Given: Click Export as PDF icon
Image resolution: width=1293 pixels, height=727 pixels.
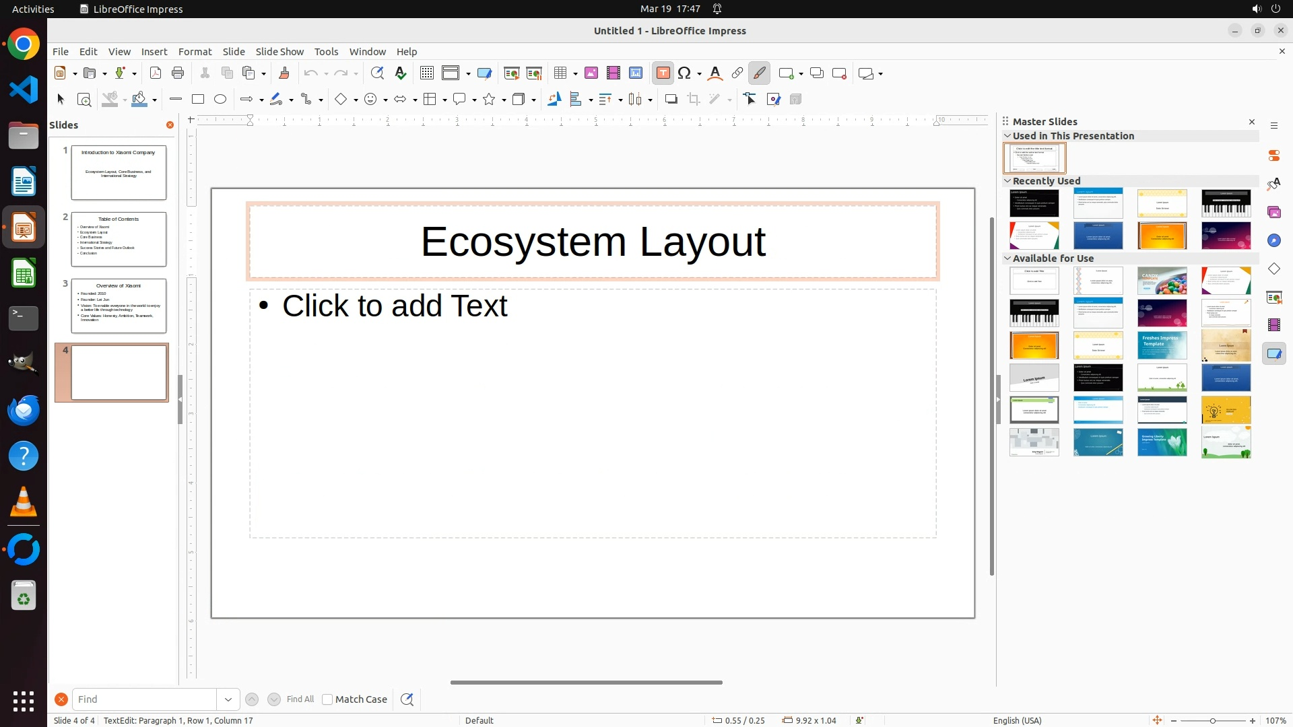Looking at the screenshot, I should (x=156, y=73).
